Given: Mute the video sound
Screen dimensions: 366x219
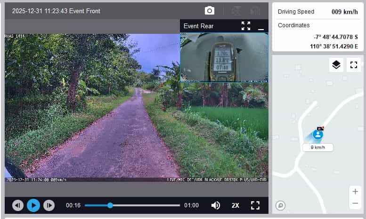Looking at the screenshot, I should [x=216, y=205].
